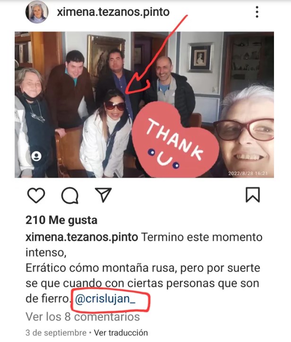This screenshot has height=342, width=291.
Task: Click the THANK U heart sticker
Action: (174, 140)
